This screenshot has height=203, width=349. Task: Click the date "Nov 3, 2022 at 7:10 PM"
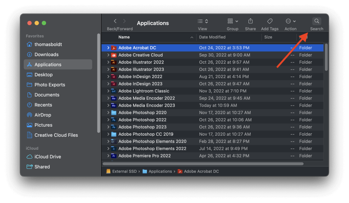click(223, 91)
